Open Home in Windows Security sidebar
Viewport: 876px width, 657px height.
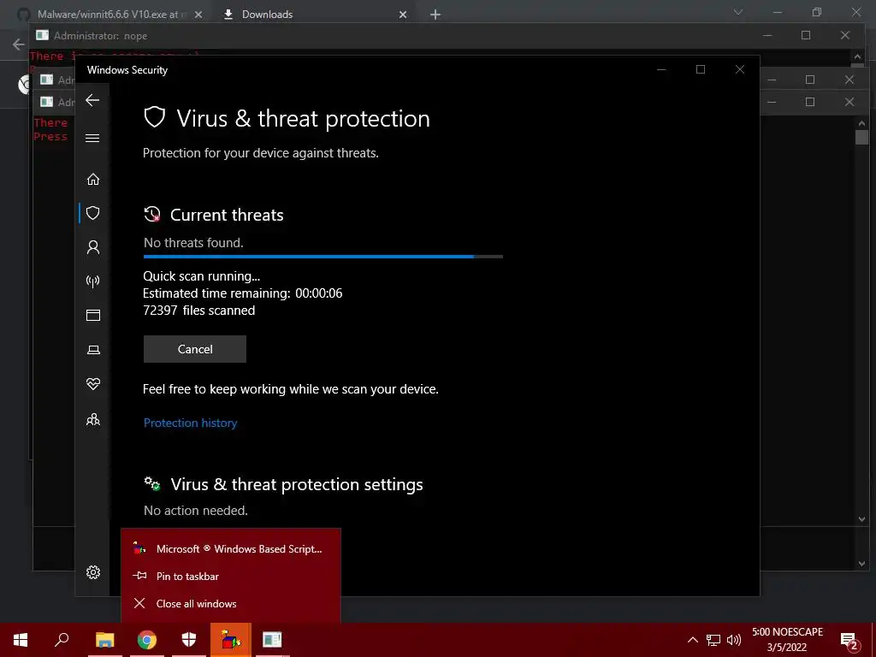point(92,179)
